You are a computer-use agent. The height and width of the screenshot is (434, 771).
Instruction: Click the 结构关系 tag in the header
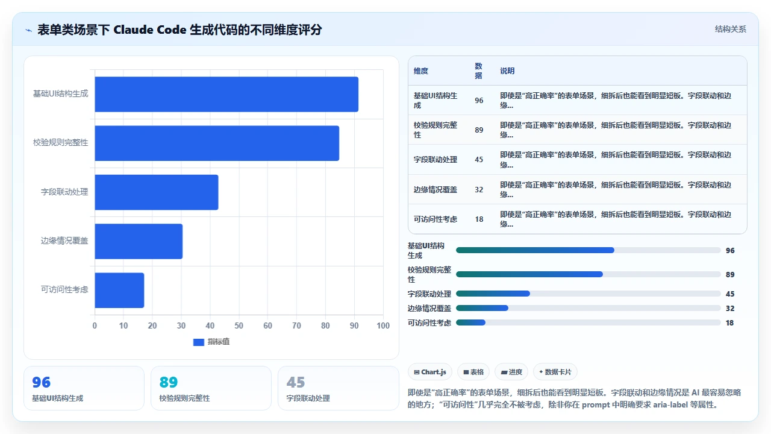pyautogui.click(x=730, y=29)
